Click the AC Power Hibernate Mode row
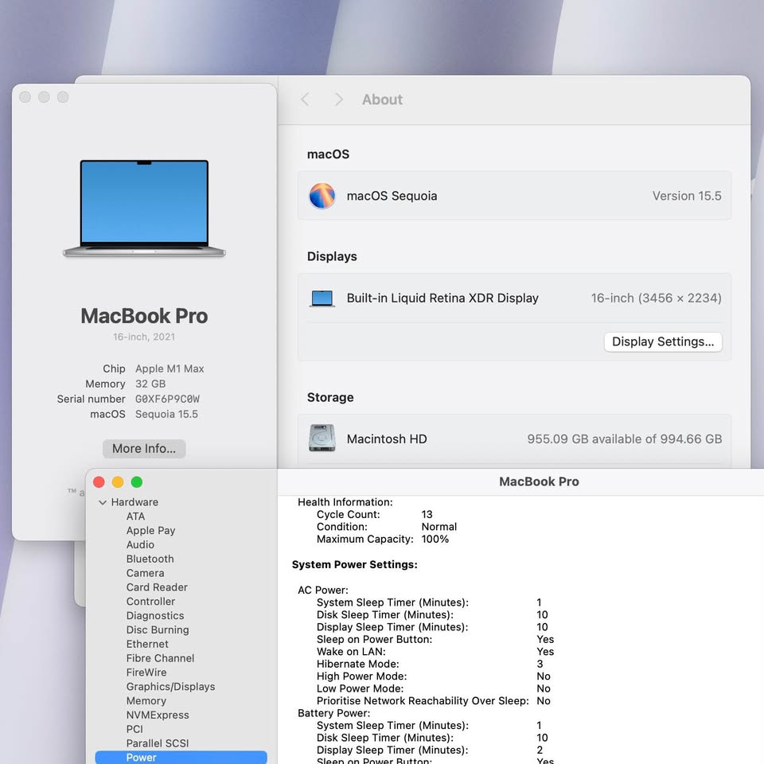The width and height of the screenshot is (764, 764). point(430,664)
